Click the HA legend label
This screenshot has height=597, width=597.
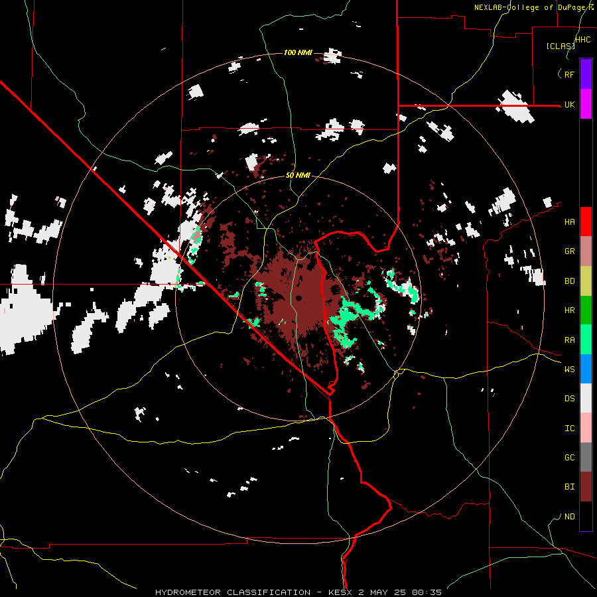(569, 222)
